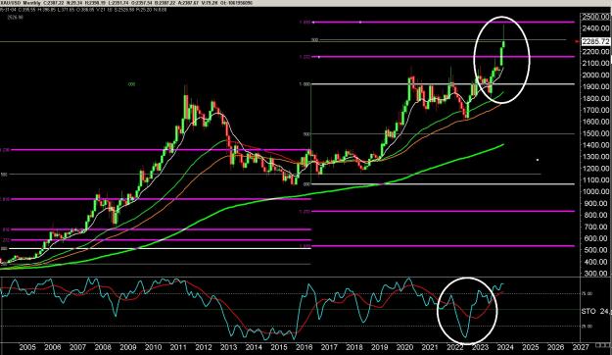Click the red current-price arrow marker
Screen dimensions: 612x355
(578, 41)
